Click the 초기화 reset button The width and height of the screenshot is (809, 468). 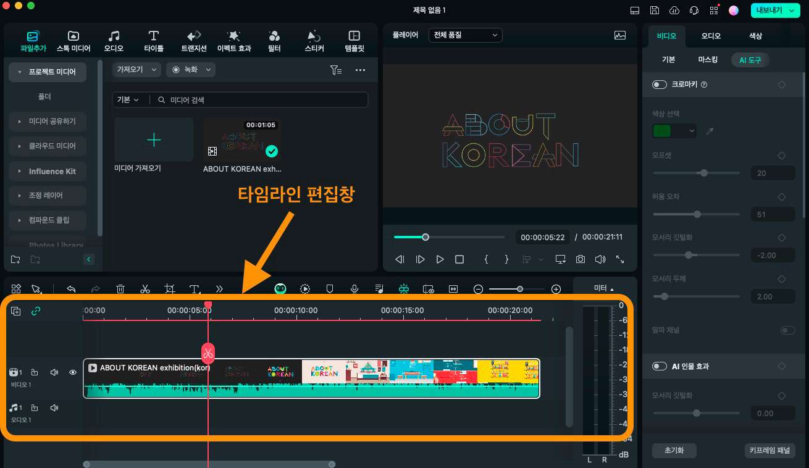[674, 450]
